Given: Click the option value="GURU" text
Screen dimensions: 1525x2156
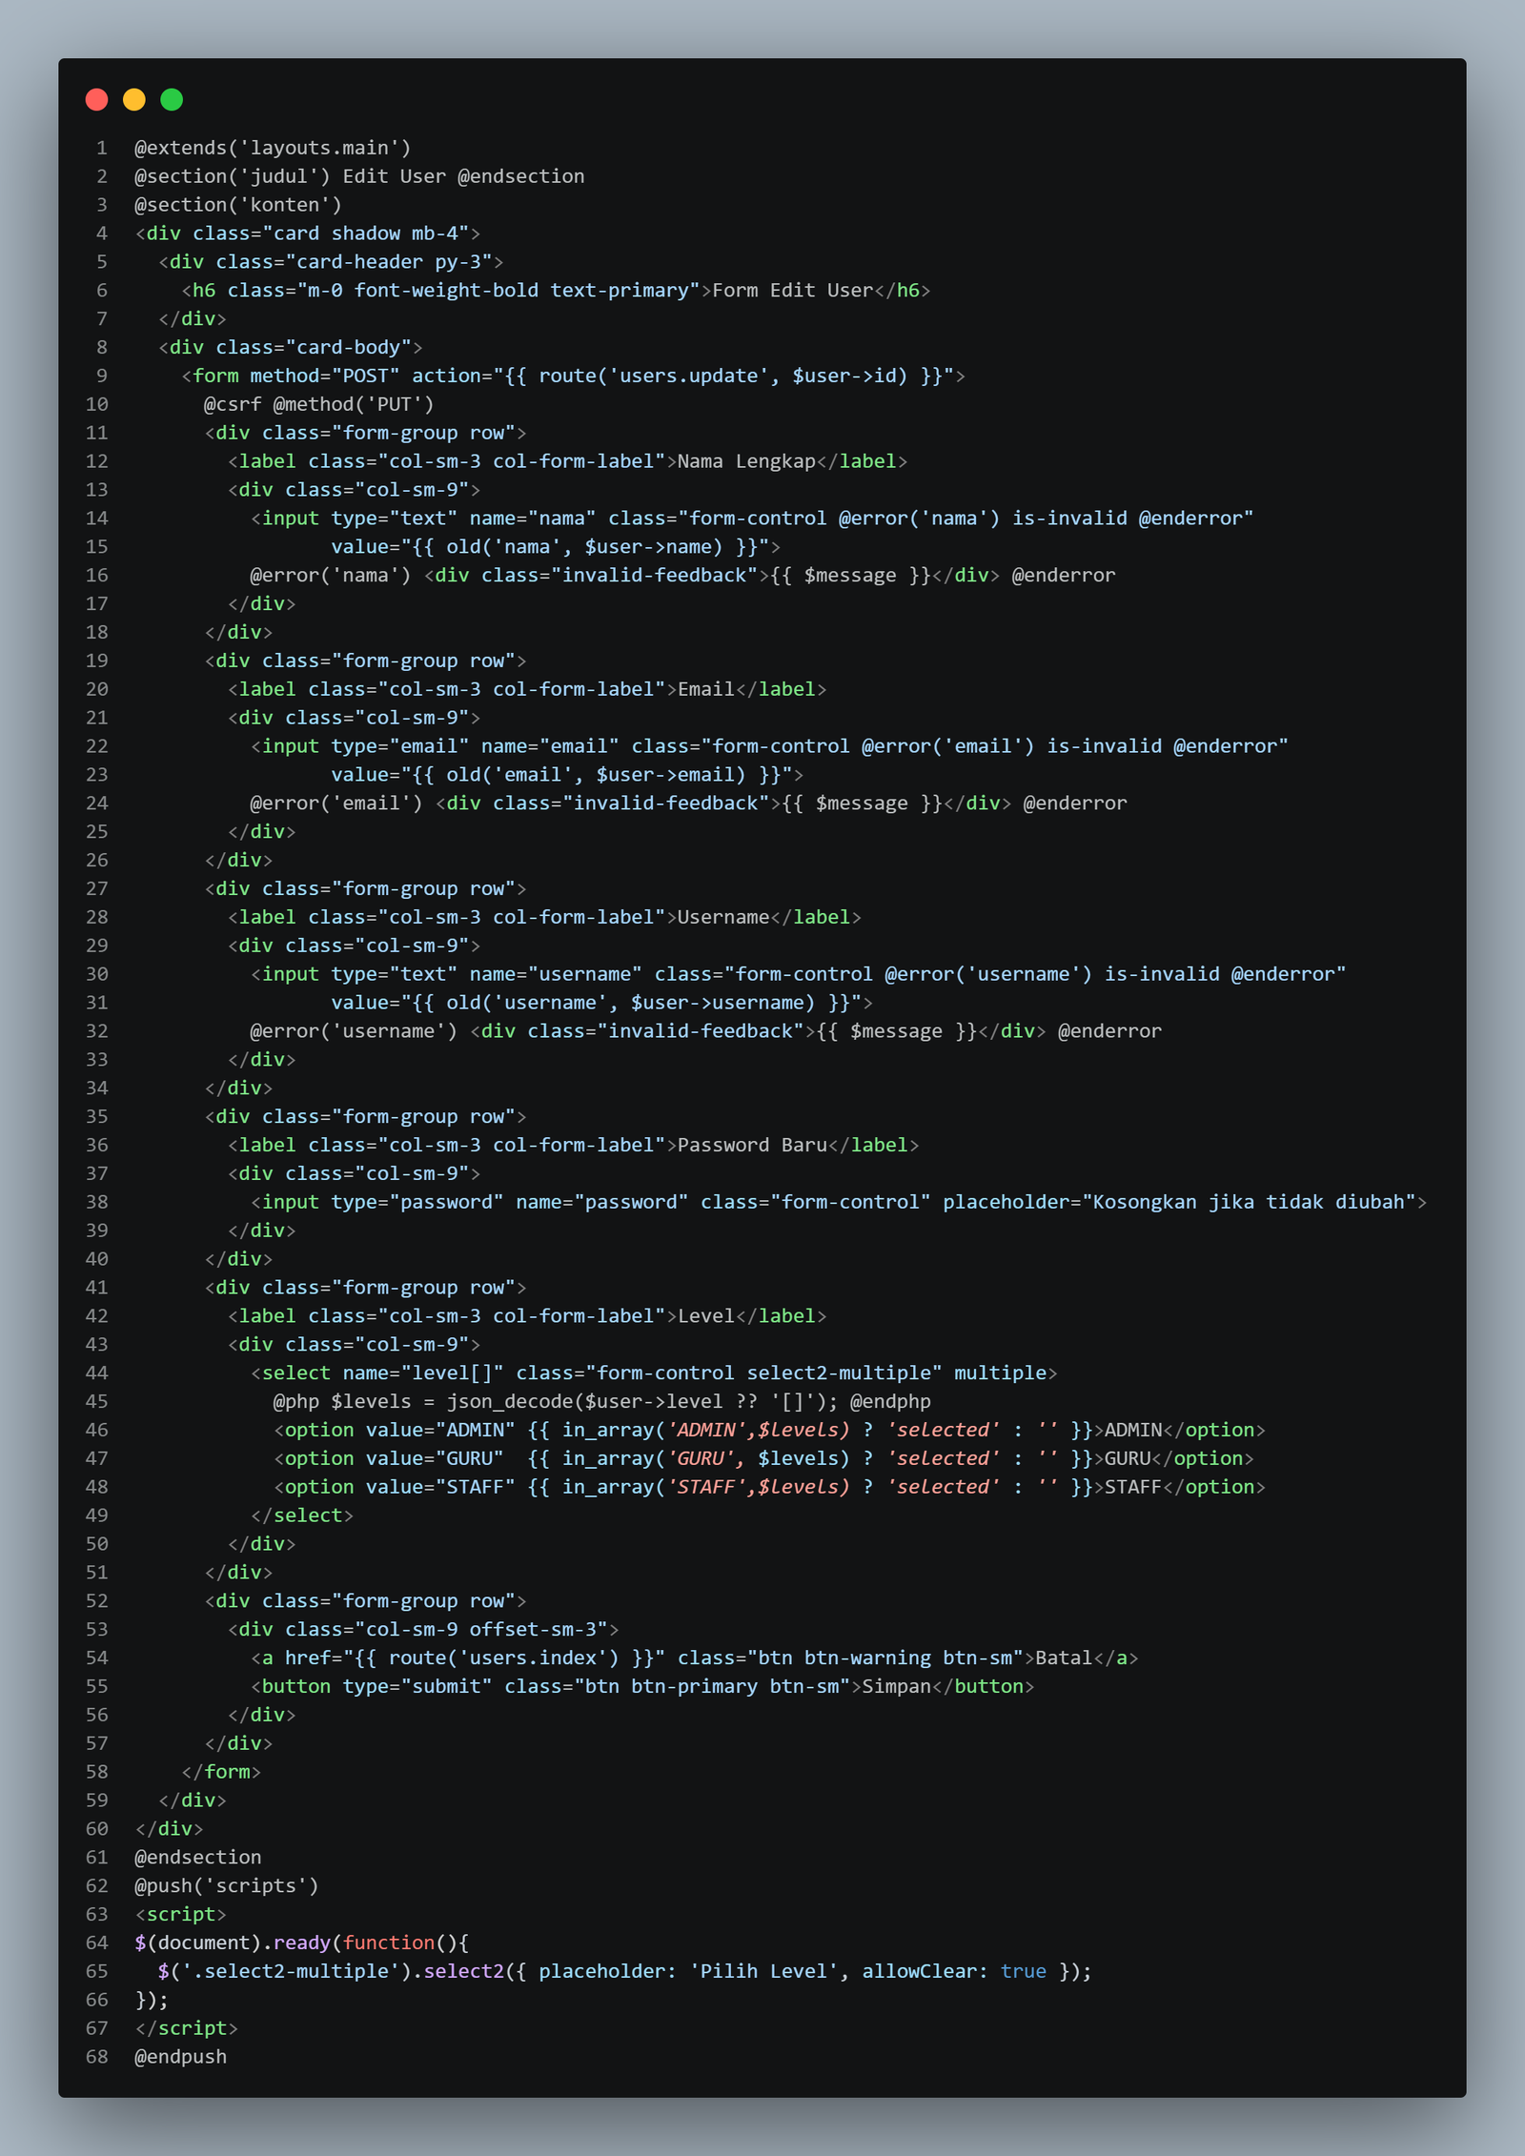Looking at the screenshot, I should click(435, 1458).
